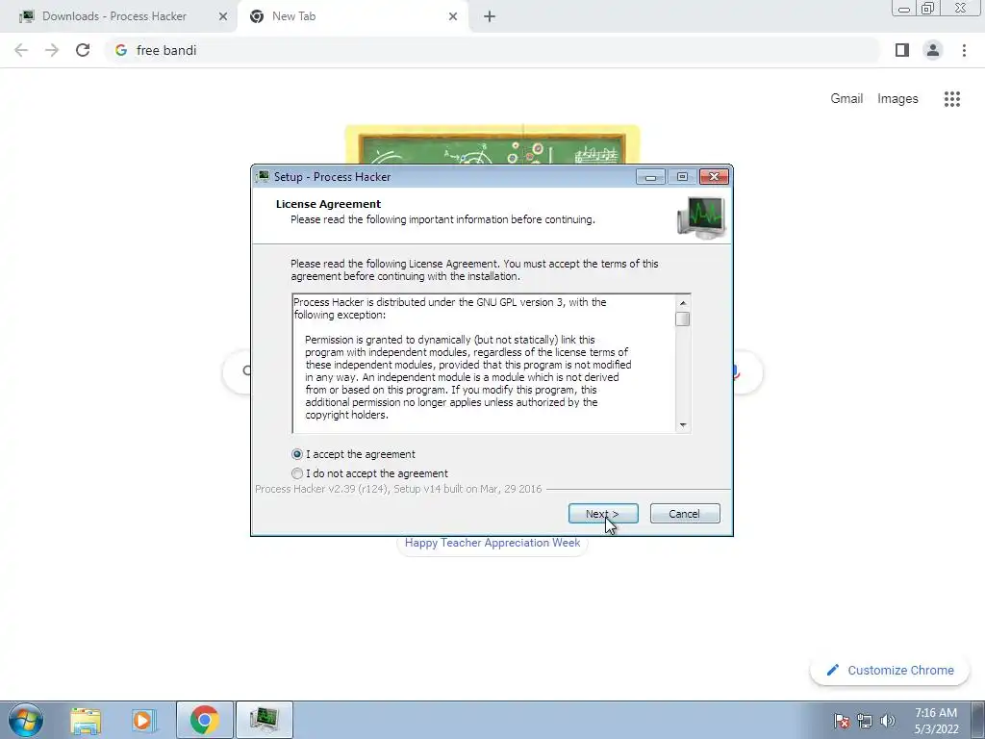Click the Next button in Setup
Screen dimensions: 985x739
603,514
